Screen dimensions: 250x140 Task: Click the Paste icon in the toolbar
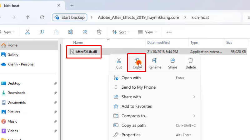56,32
